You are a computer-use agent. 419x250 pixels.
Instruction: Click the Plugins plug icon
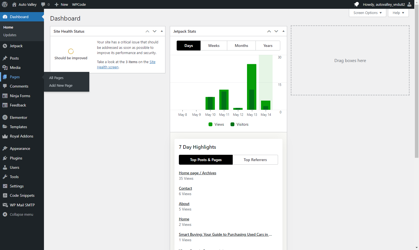[5, 158]
